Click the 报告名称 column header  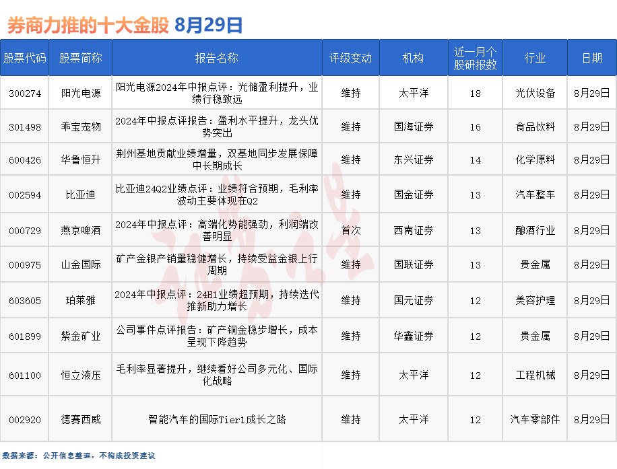coord(217,58)
